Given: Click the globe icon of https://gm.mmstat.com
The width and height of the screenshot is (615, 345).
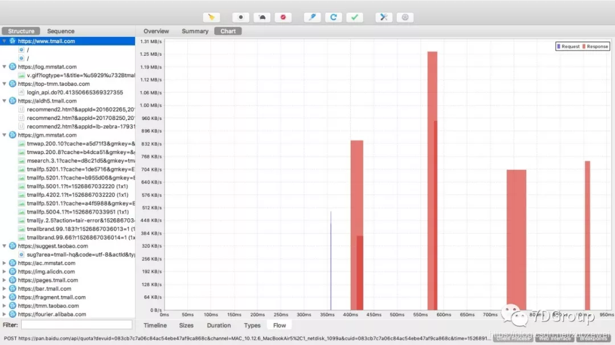Looking at the screenshot, I should [x=13, y=135].
